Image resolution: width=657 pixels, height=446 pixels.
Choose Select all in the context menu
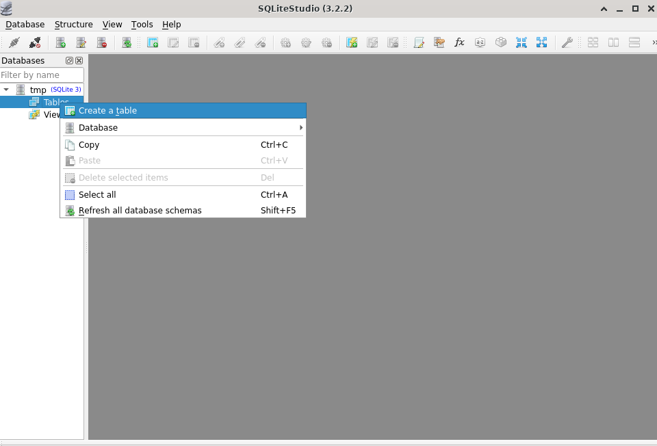coord(183,195)
